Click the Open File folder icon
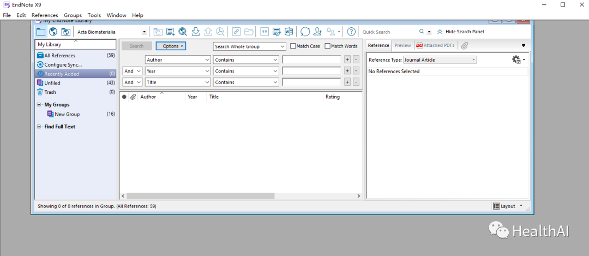 click(249, 32)
